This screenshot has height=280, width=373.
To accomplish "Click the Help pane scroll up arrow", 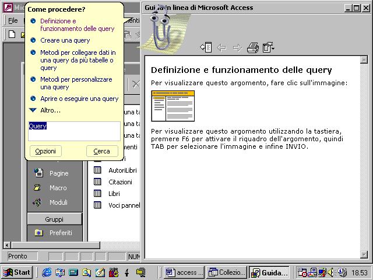I will click(x=364, y=60).
